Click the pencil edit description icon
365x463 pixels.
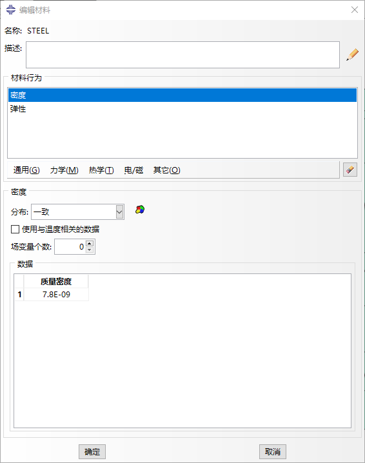(352, 55)
